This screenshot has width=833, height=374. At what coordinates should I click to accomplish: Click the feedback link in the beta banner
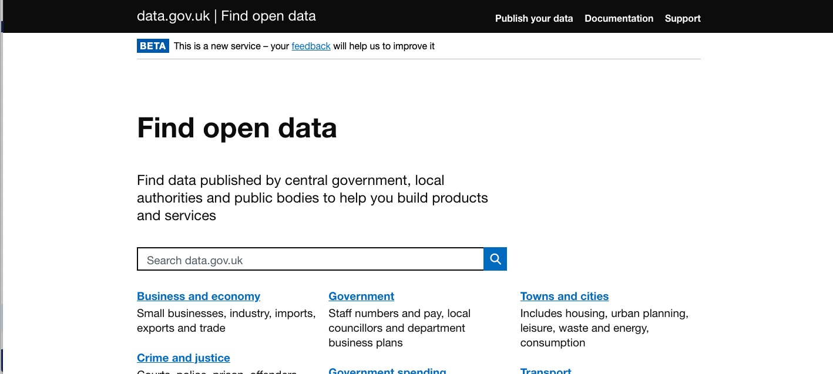click(311, 46)
